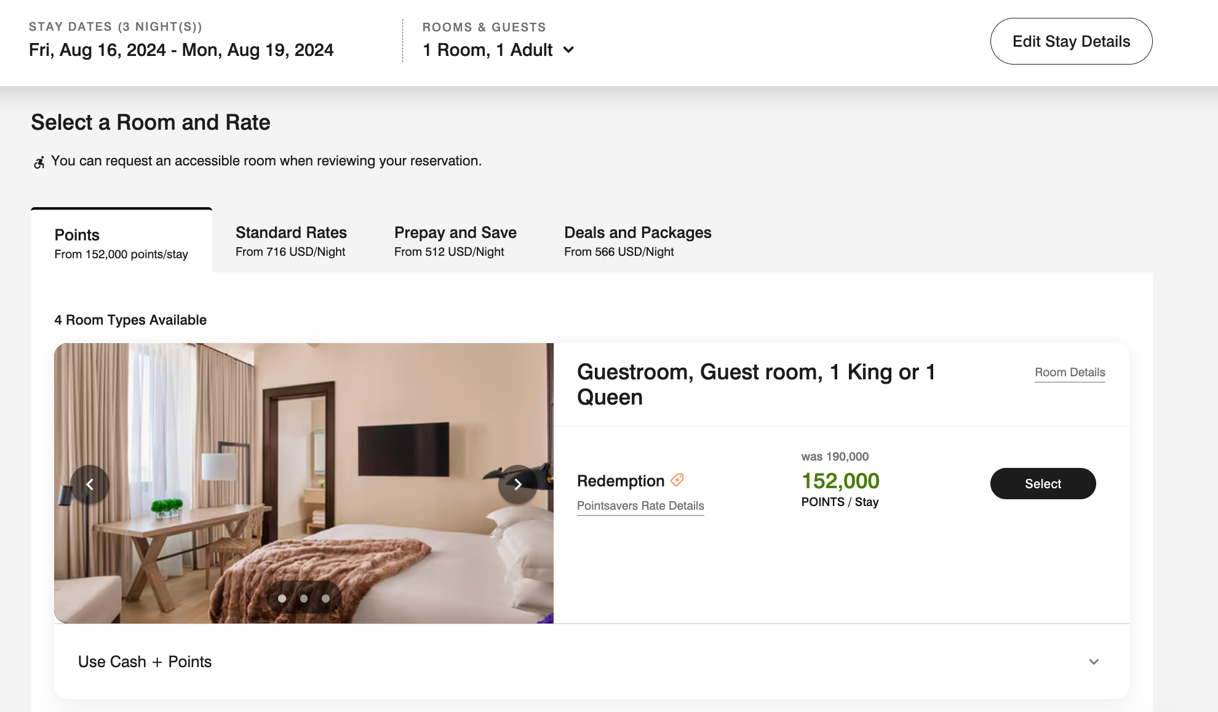Open the 1 Room, 1 Adult dropdown
This screenshot has height=712, width=1218.
point(498,50)
